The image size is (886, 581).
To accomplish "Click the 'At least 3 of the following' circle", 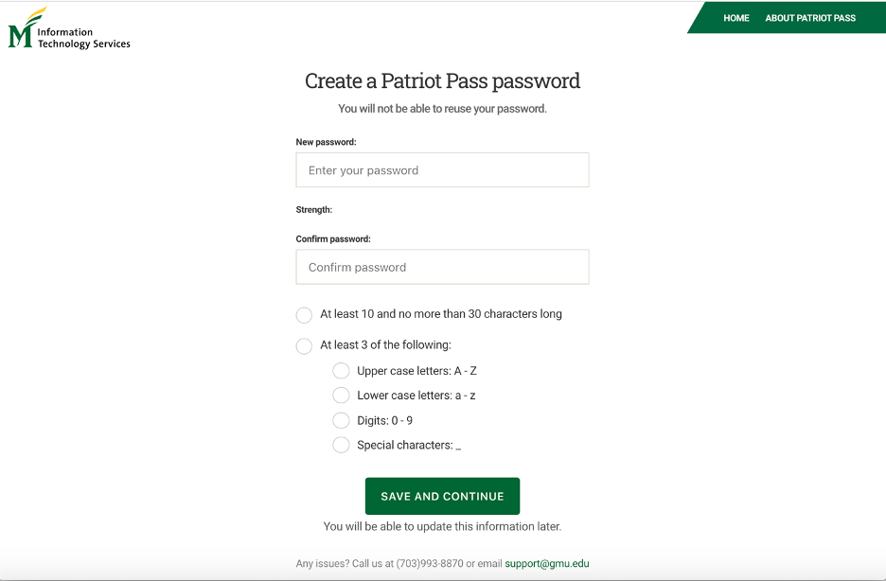I will [304, 345].
